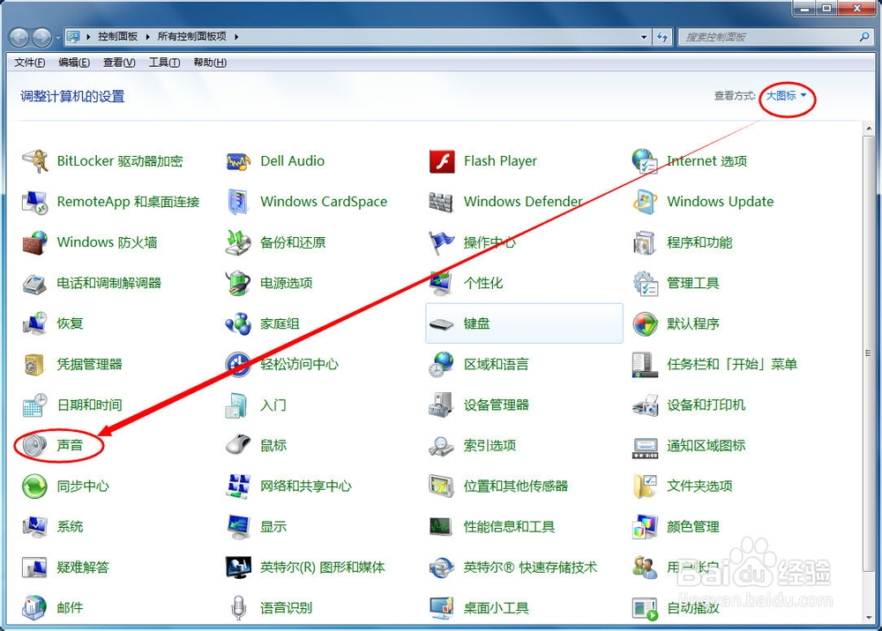Open the 电源选项 battery icon
Screen dimensions: 882x631
pos(238,283)
